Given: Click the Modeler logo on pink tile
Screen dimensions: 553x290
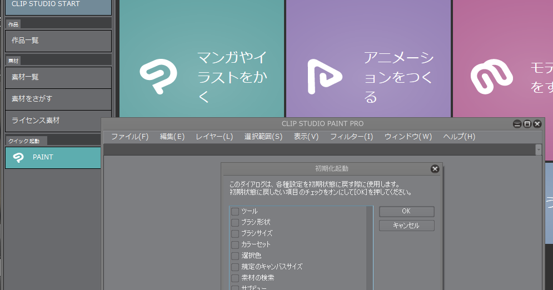Looking at the screenshot, I should coord(492,77).
